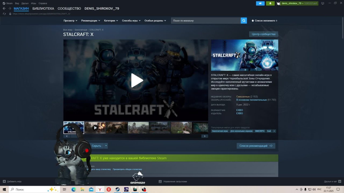The width and height of the screenshot is (344, 193).
Task: Click Добавить игру at bottom left
Action: pyautogui.click(x=12, y=181)
